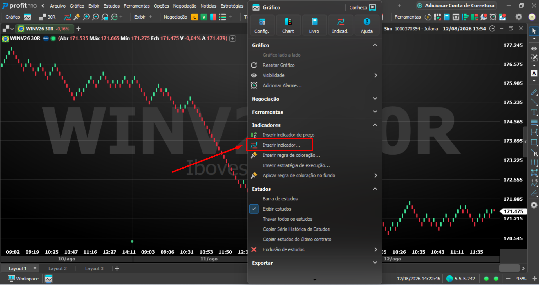This screenshot has height=285, width=539.
Task: Choose Copiar Série Histórica de Estudos
Action: coord(314,229)
